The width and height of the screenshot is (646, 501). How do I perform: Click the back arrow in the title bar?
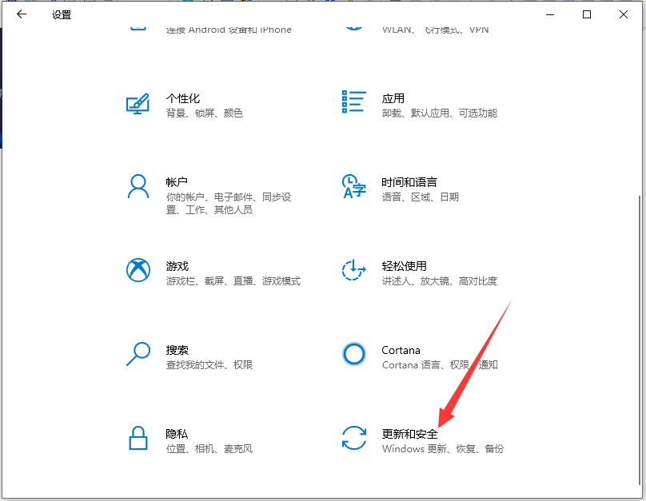pyautogui.click(x=21, y=14)
